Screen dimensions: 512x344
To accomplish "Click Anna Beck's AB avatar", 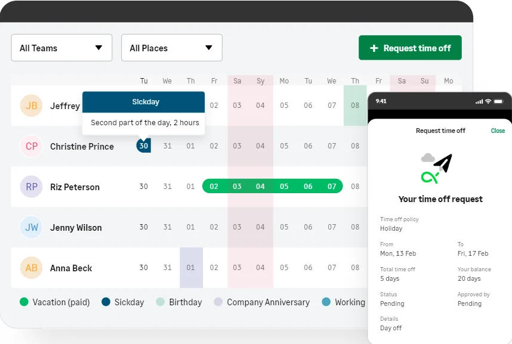I will coord(31,268).
